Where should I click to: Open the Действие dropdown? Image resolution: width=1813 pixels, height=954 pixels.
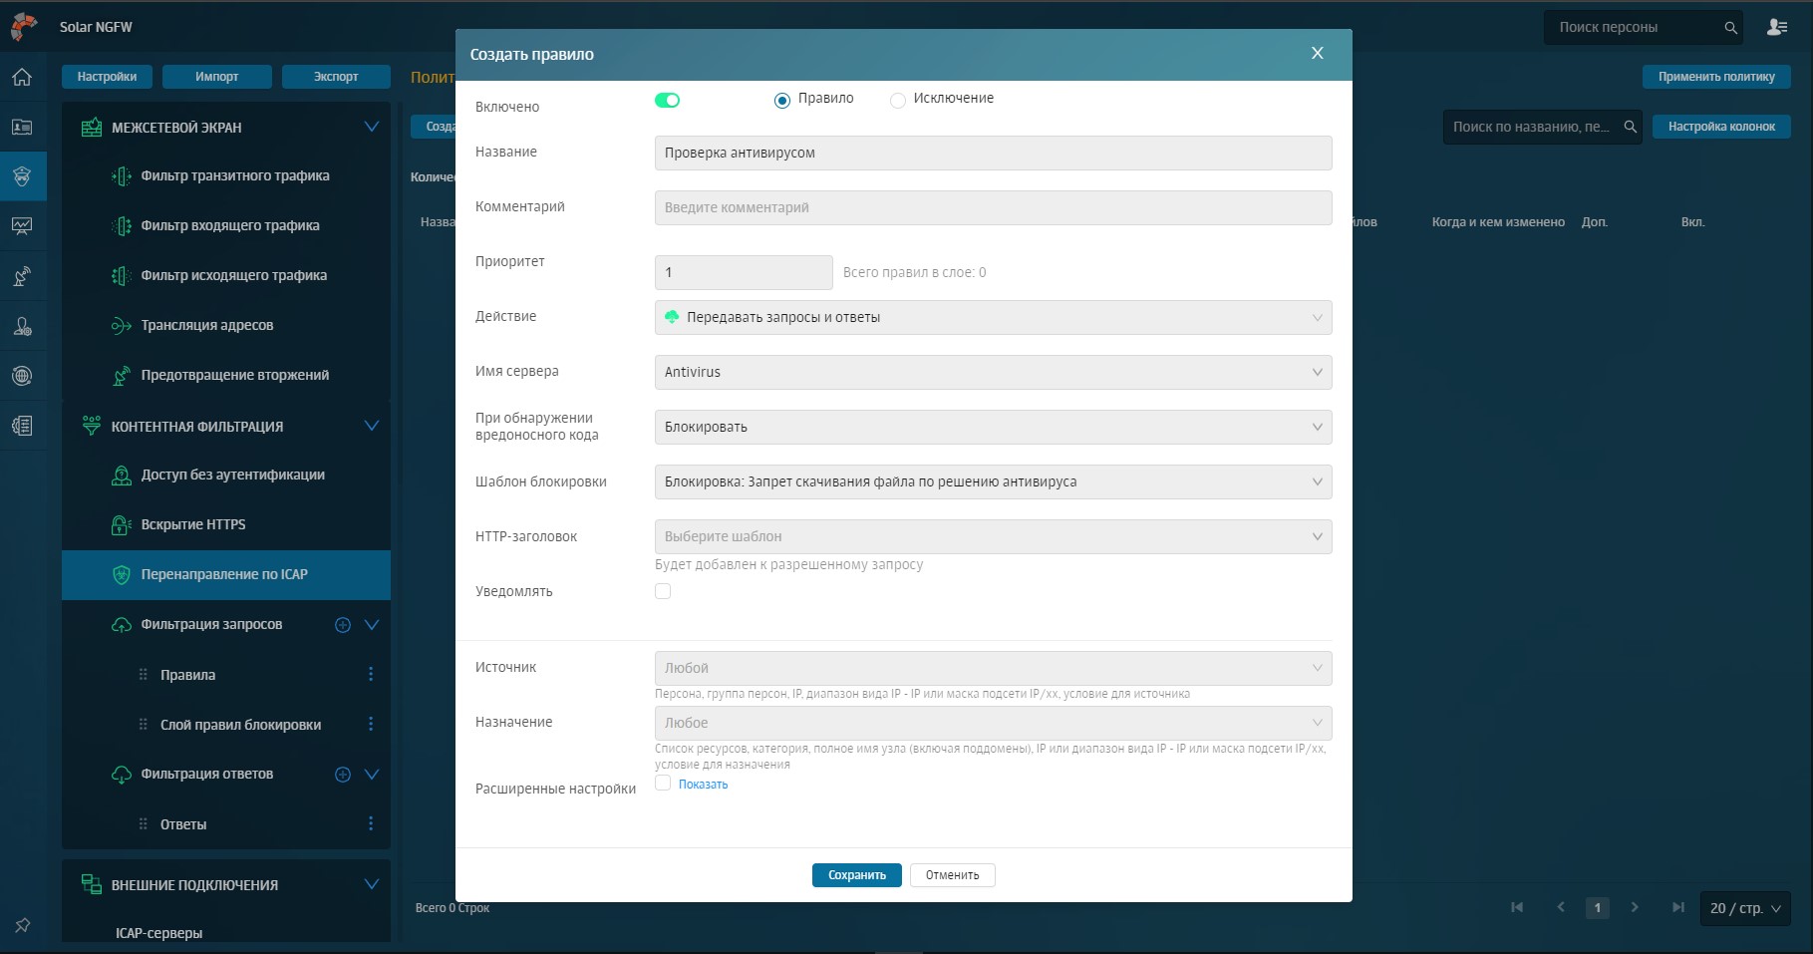click(993, 318)
